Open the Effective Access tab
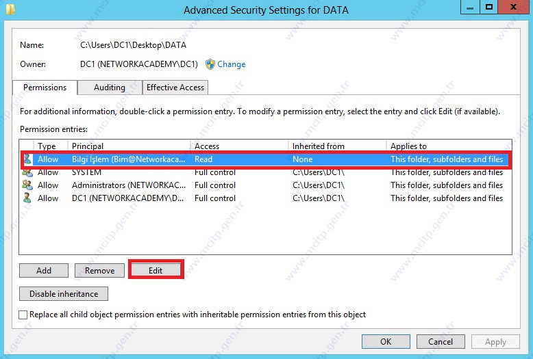 [x=175, y=88]
